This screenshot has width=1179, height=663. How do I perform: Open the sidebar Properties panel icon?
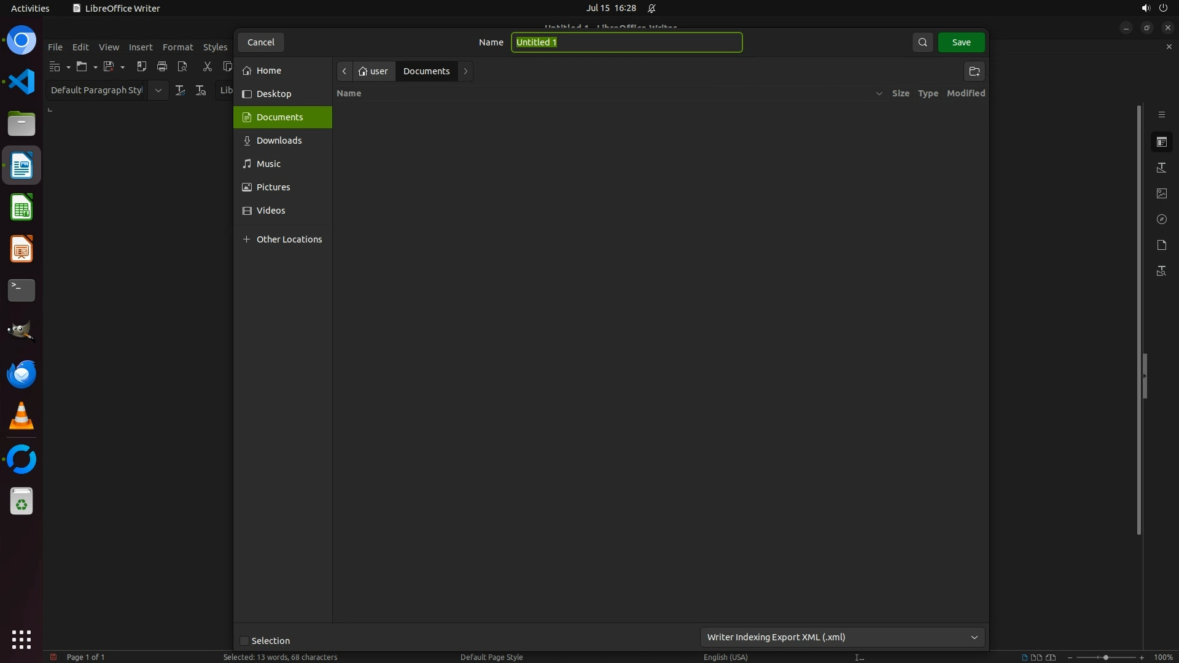pyautogui.click(x=1161, y=142)
